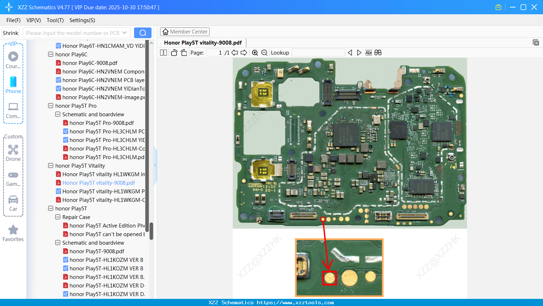The height and width of the screenshot is (306, 543).
Task: Go to previous page arrow
Action: pyautogui.click(x=235, y=53)
